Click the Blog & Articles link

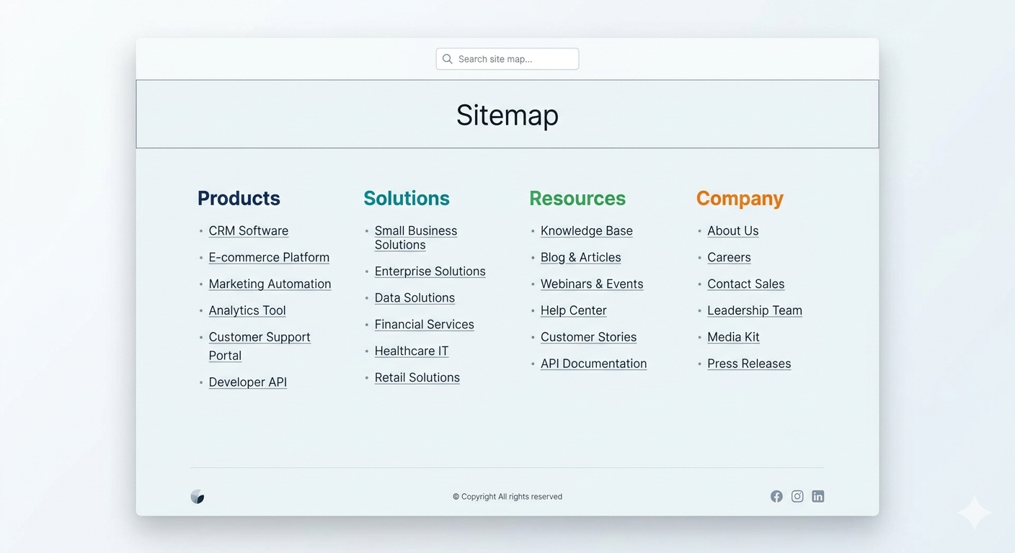pos(581,257)
